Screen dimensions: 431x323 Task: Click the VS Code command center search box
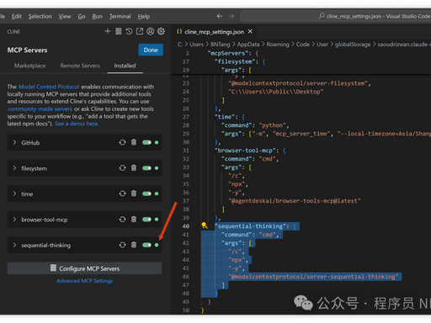(335, 16)
